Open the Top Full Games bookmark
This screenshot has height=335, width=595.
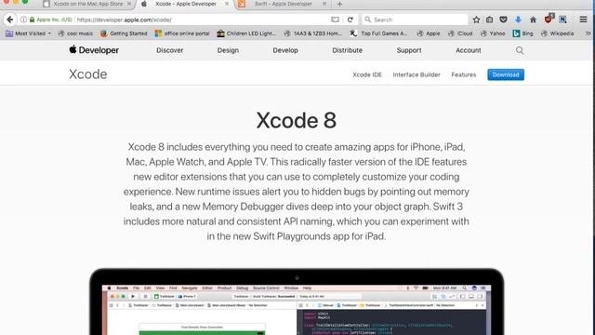[378, 33]
